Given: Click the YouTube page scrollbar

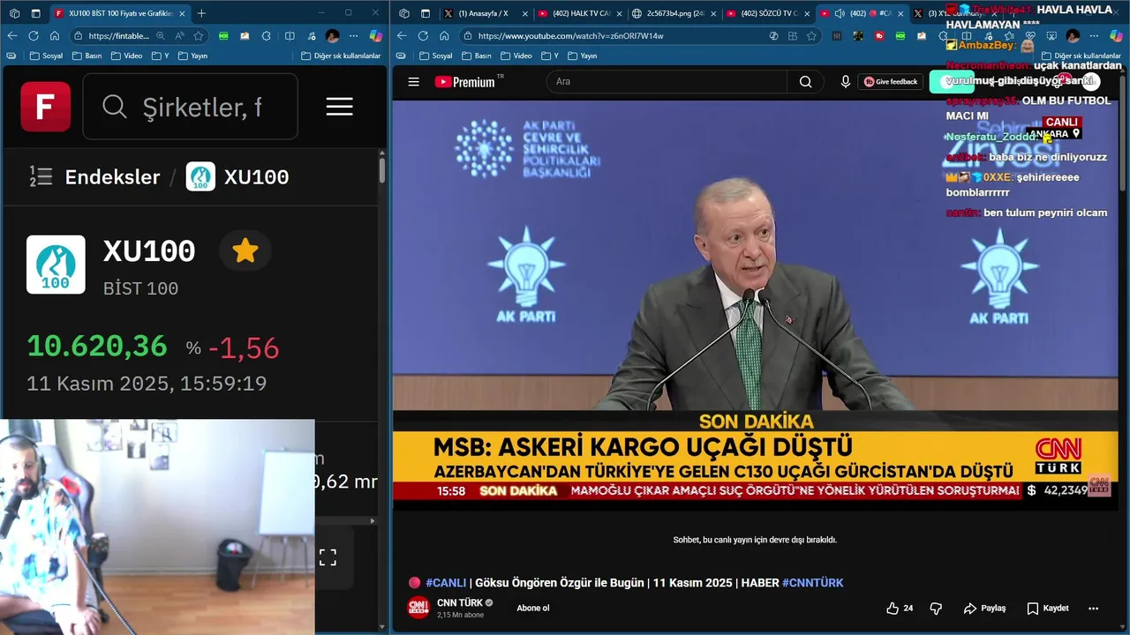Looking at the screenshot, I should 1124,132.
